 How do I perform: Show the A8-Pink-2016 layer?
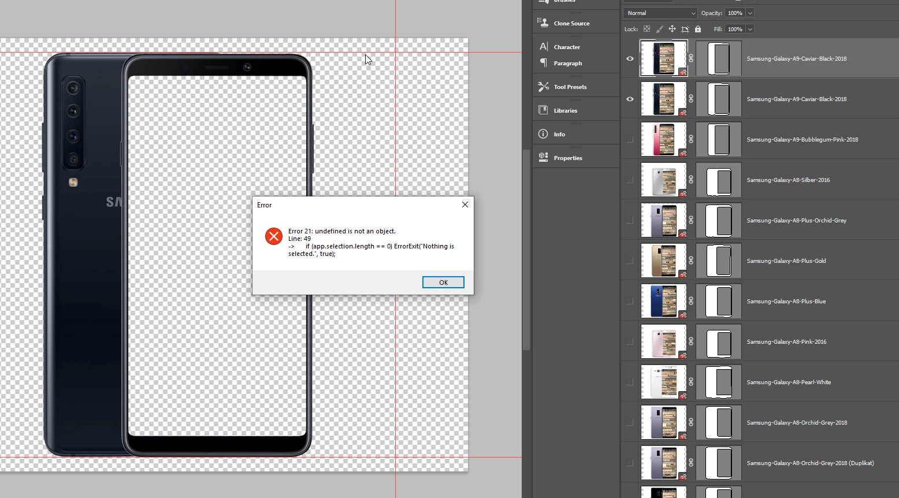pyautogui.click(x=630, y=341)
